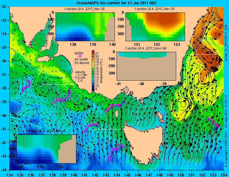Click the "147" longitude label on the main axis
The height and width of the screenshot is (177, 229).
tap(149, 175)
